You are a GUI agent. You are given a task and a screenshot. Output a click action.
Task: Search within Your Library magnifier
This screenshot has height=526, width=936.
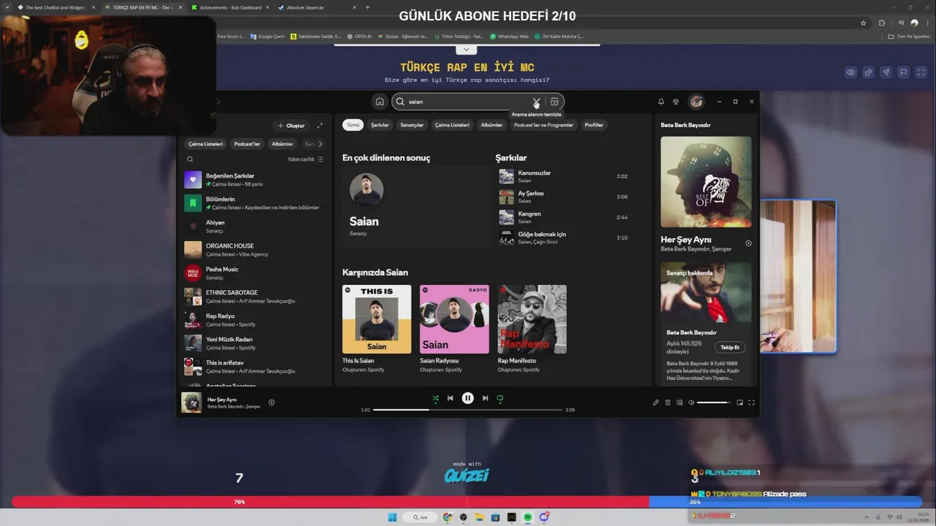click(x=190, y=159)
